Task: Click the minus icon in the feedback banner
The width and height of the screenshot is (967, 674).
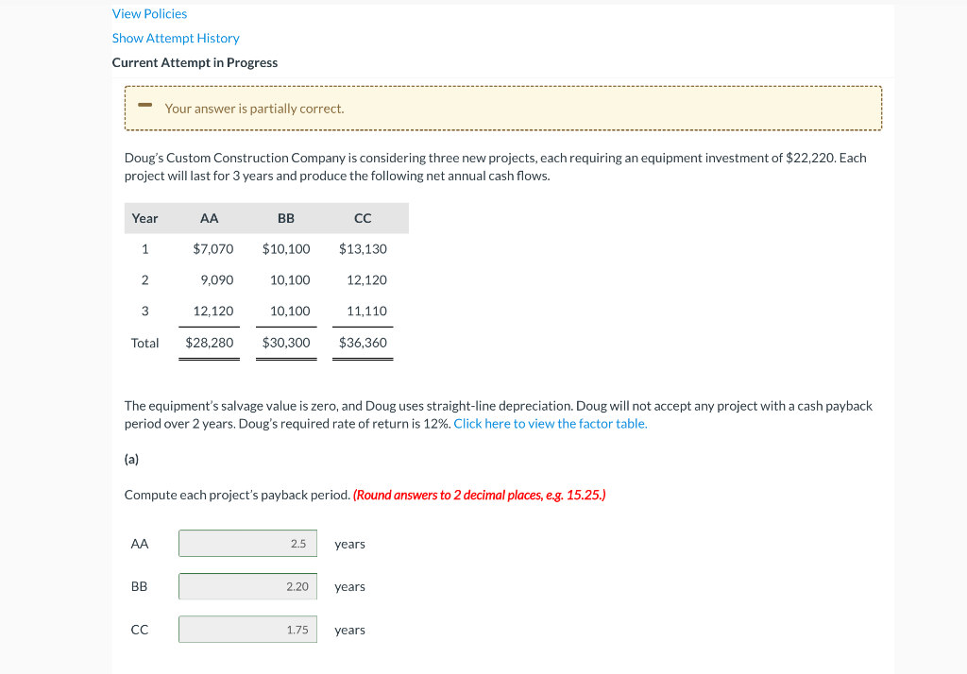Action: pos(144,107)
